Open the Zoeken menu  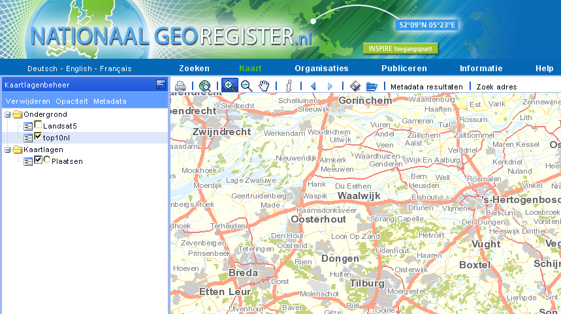[x=194, y=69]
